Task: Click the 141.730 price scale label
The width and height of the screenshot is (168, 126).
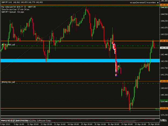Action: (164, 68)
